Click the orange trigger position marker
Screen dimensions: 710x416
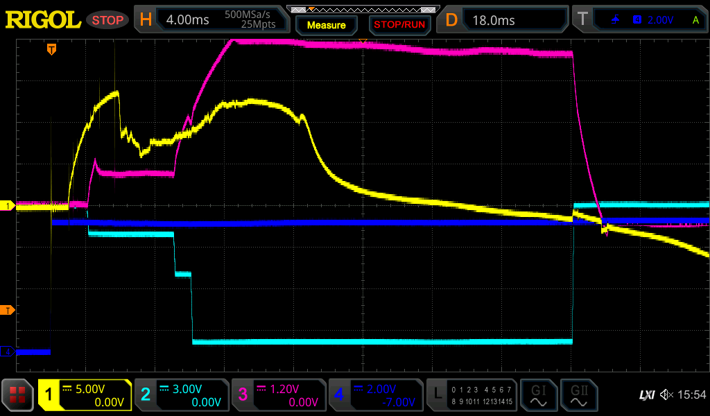[51, 49]
